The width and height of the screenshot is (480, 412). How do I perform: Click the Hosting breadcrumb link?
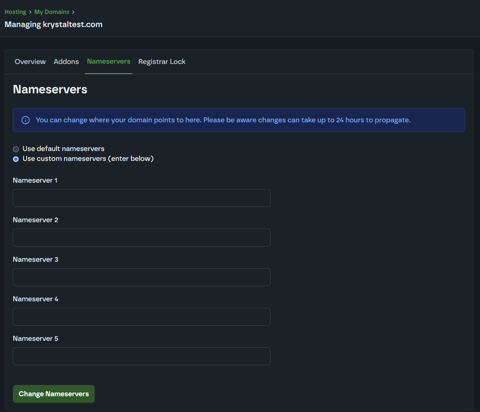(15, 12)
